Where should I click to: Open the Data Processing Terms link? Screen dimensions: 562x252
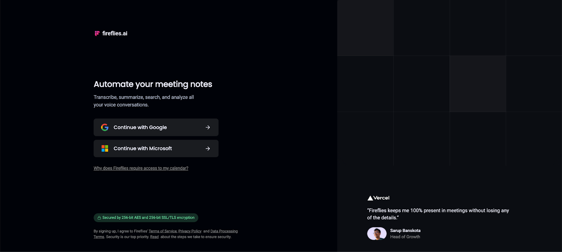224,231
